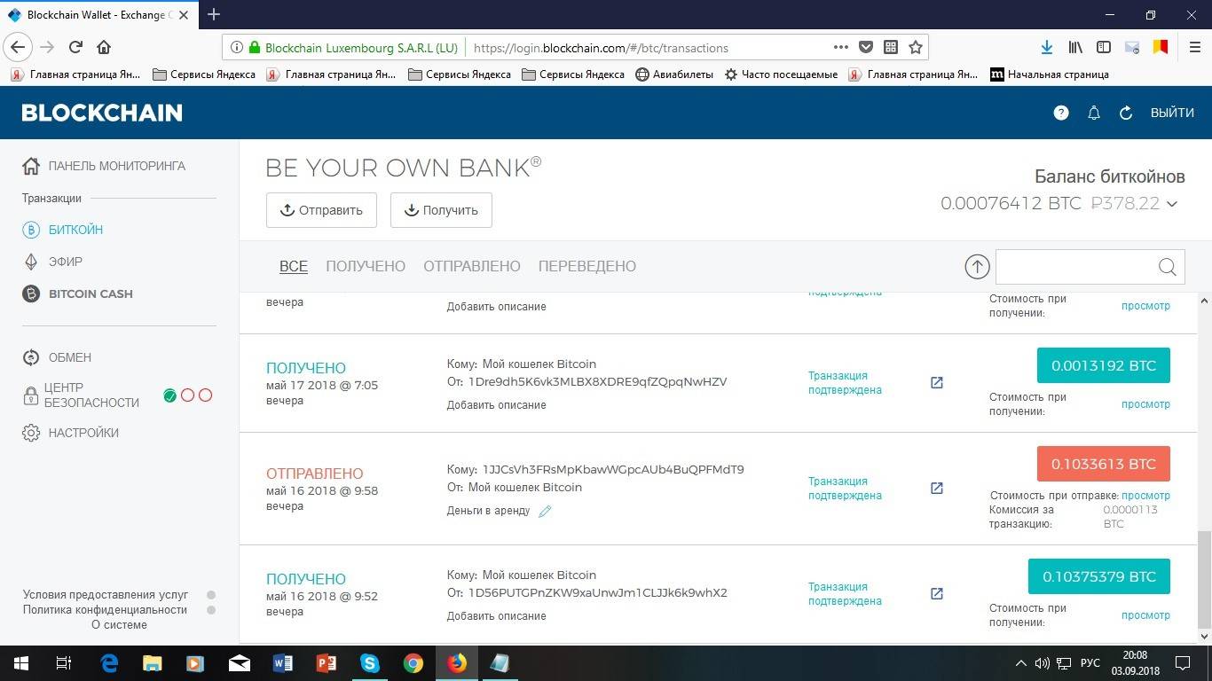Click the BLOCKCHAIN logo in header
Viewport: 1212px width, 681px height.
(x=102, y=113)
